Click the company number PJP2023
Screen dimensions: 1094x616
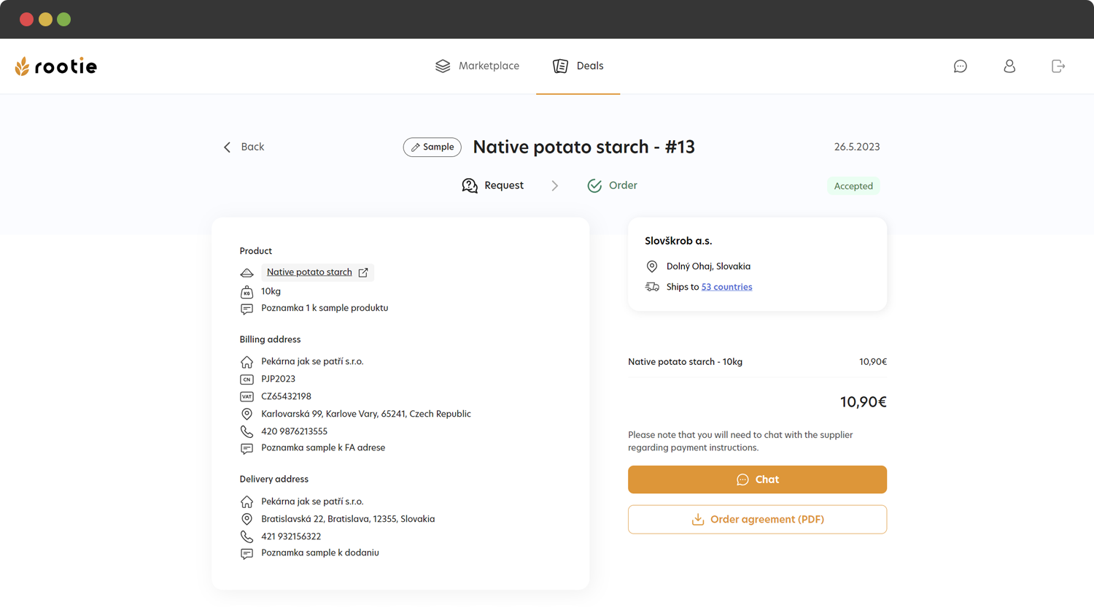click(x=278, y=379)
